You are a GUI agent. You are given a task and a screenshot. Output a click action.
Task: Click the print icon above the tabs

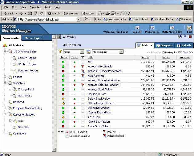point(180,37)
